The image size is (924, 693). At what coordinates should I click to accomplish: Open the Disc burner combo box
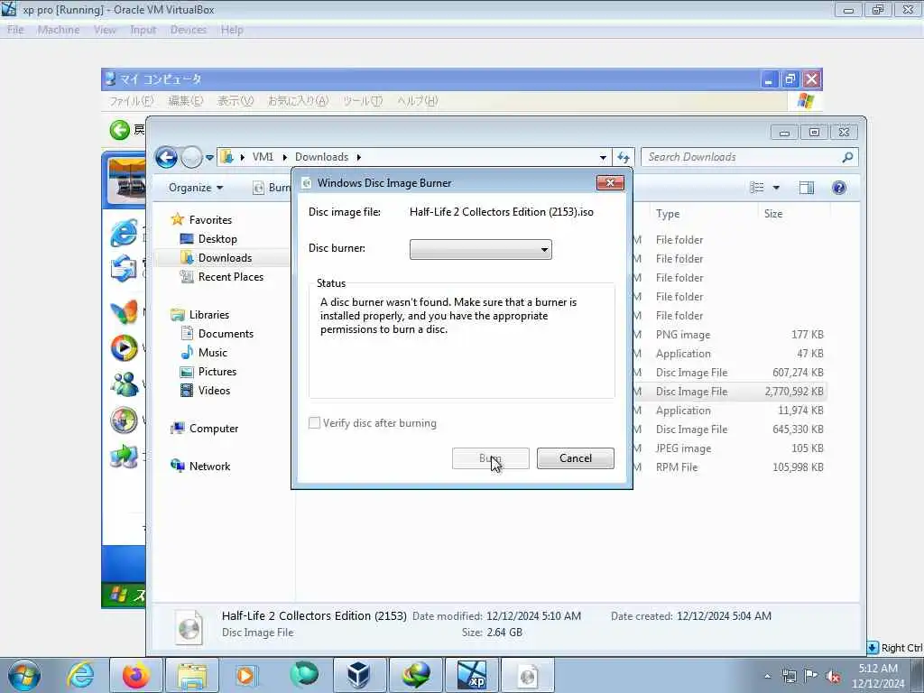(x=481, y=249)
